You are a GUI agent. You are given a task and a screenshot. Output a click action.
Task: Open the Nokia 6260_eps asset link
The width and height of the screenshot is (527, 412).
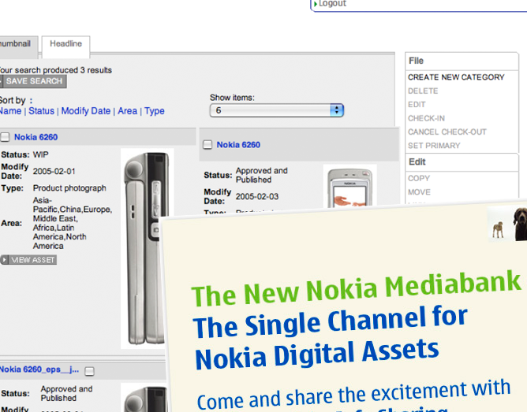pyautogui.click(x=39, y=369)
